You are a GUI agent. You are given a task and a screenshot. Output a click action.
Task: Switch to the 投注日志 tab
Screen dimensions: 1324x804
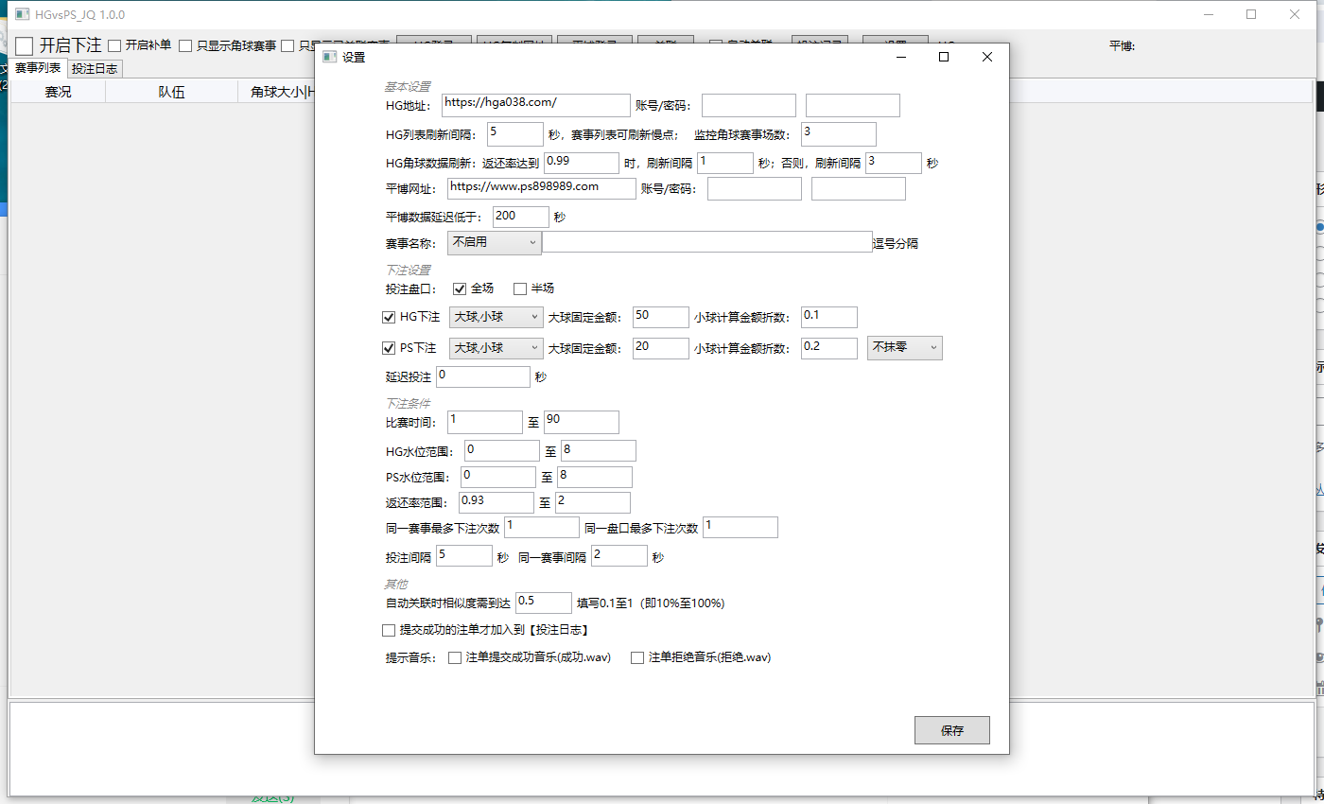pos(96,68)
